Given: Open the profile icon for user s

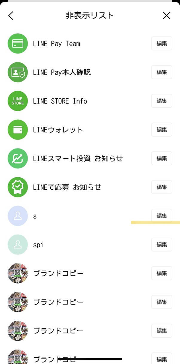Looking at the screenshot, I should click(17, 216).
